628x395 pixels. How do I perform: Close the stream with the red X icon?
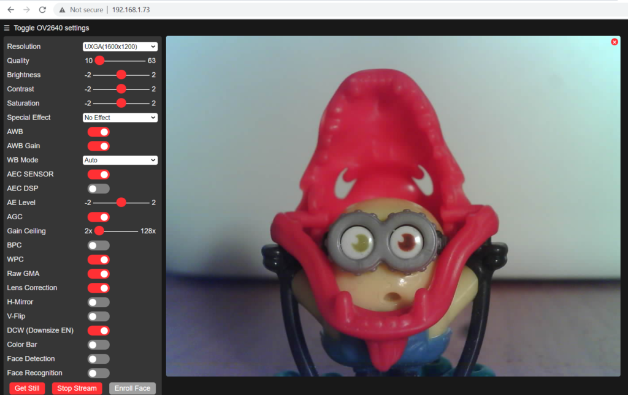pyautogui.click(x=615, y=42)
